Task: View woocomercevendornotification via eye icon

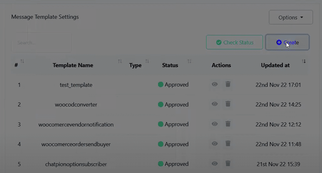Action: [215, 124]
